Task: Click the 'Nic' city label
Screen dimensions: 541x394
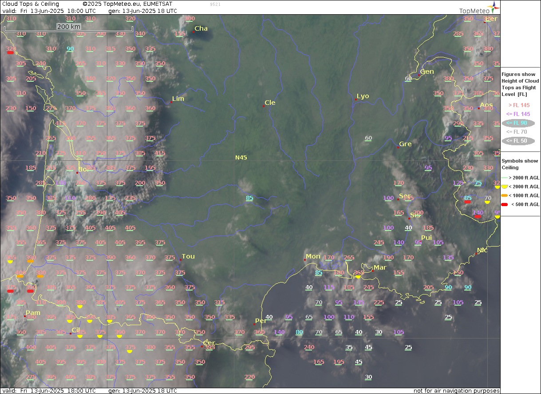Action: (x=482, y=250)
